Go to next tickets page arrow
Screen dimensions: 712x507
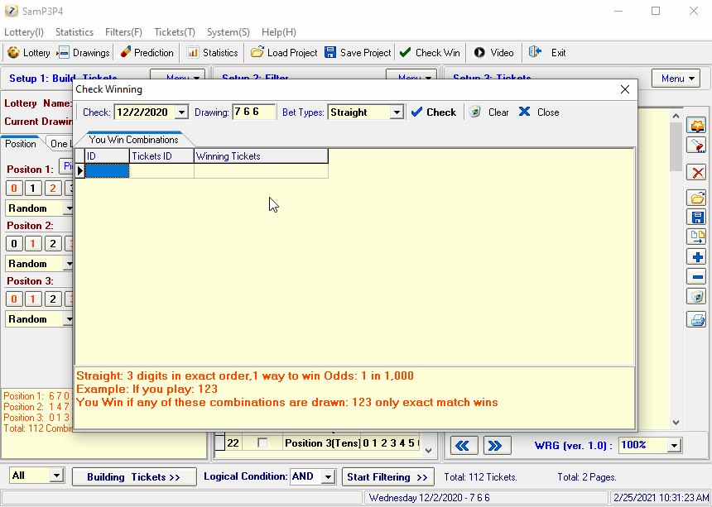point(497,446)
